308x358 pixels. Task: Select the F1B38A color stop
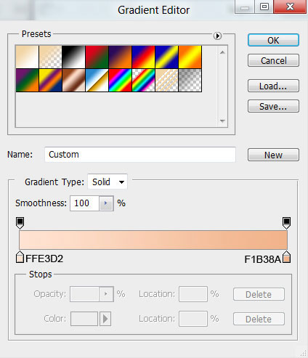point(286,257)
